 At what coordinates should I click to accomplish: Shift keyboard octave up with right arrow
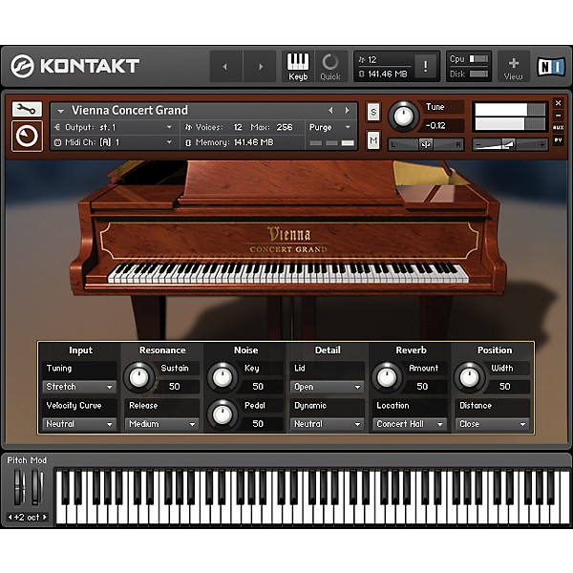(x=45, y=517)
